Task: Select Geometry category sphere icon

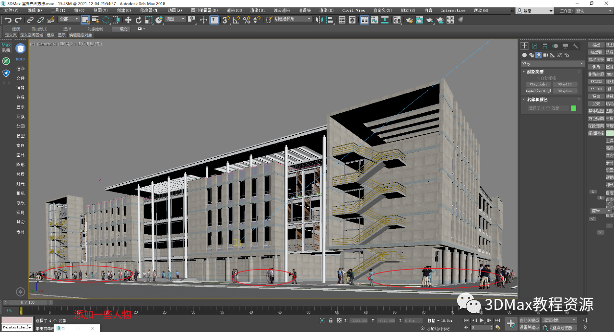Action: [x=524, y=55]
